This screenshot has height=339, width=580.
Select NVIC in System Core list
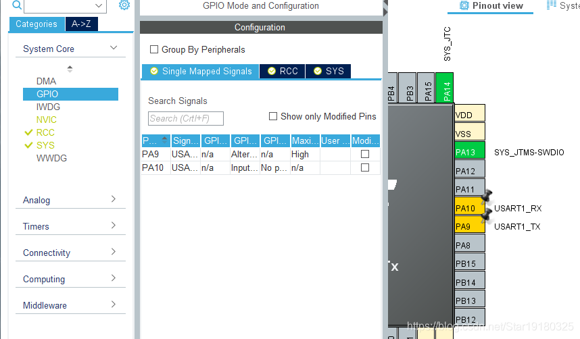click(x=46, y=120)
